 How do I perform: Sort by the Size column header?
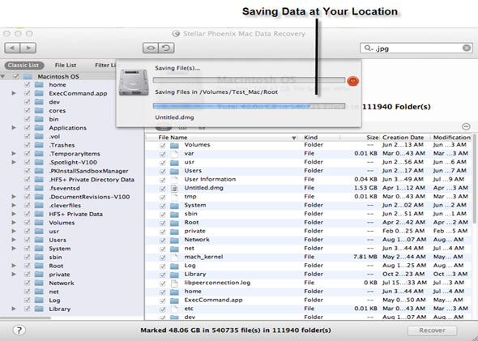click(360, 138)
